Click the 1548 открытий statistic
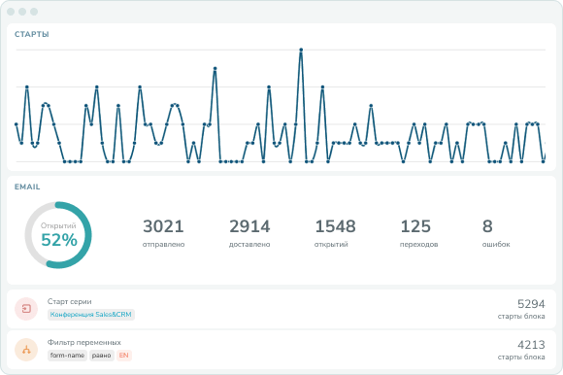 [x=335, y=233]
